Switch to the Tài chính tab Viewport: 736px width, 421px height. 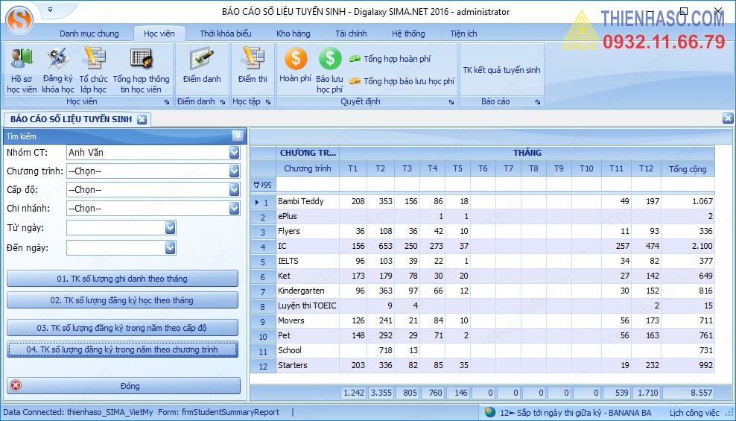[351, 34]
